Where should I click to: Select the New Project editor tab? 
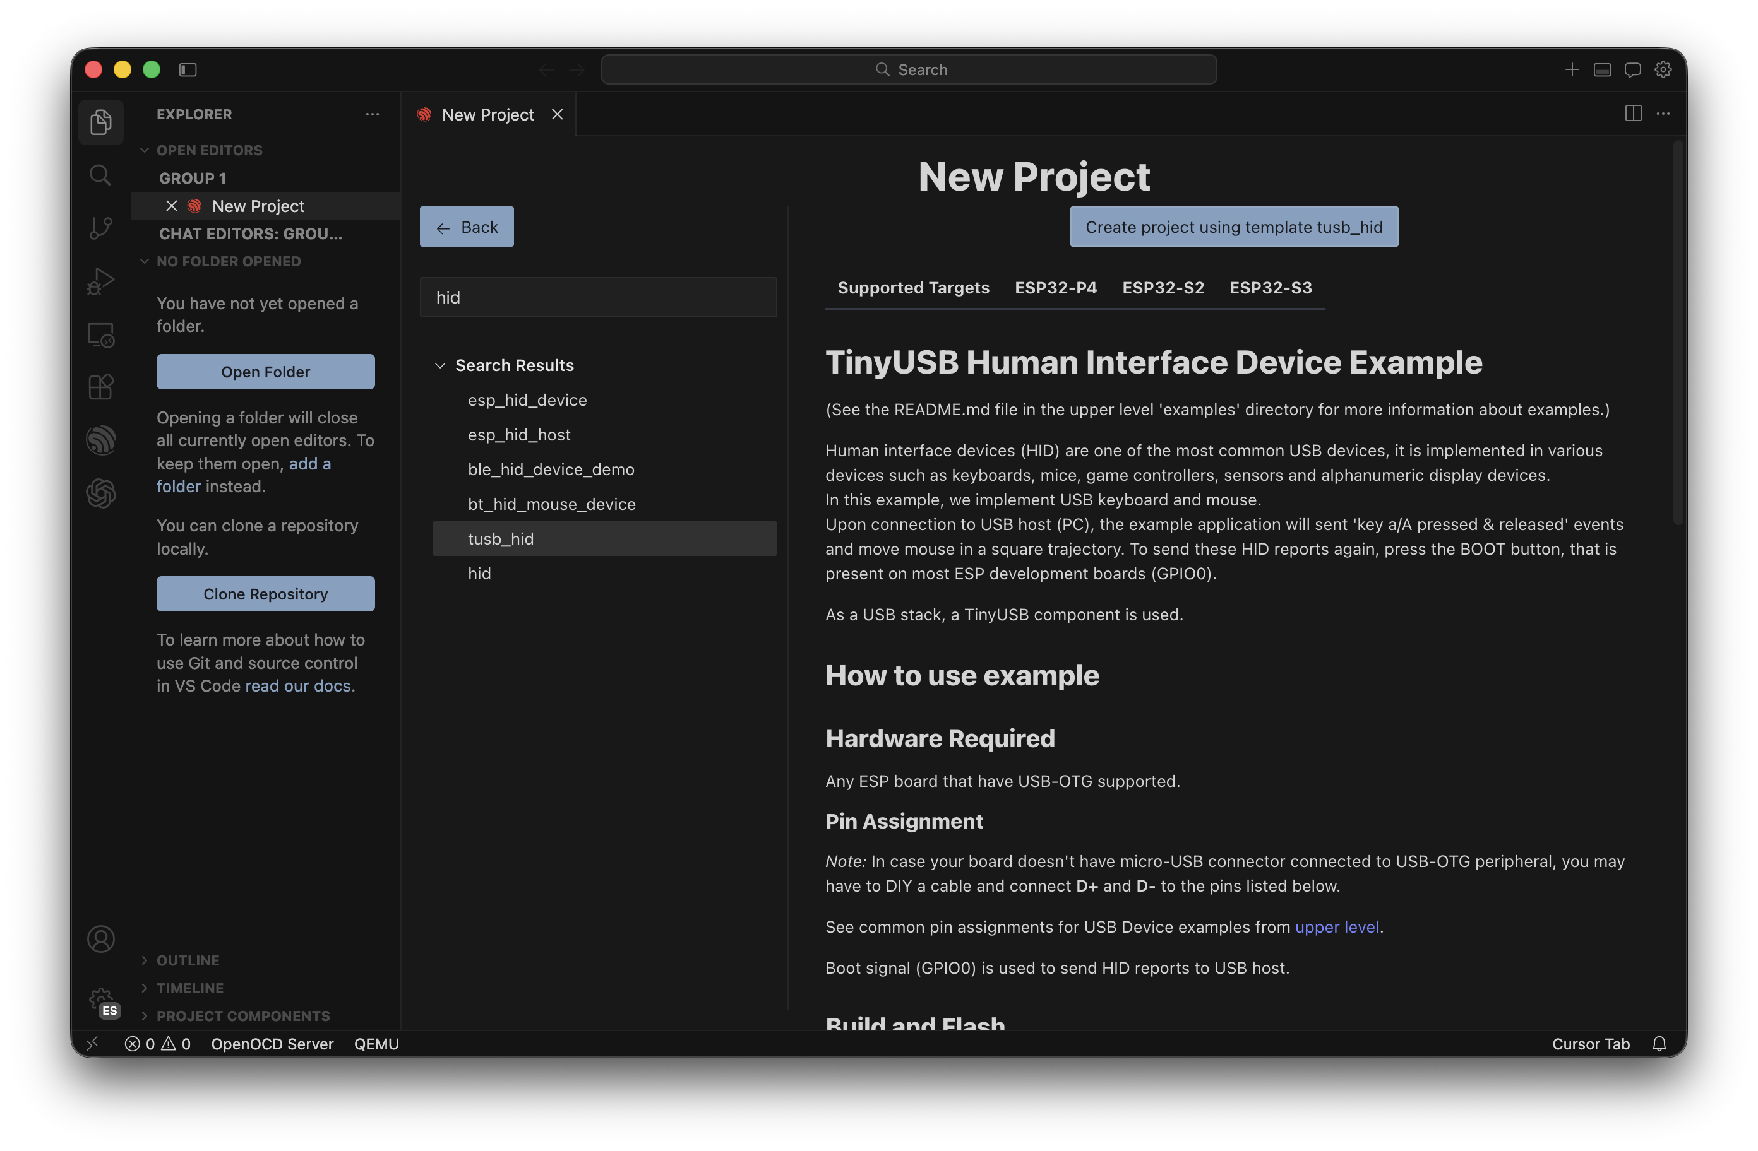(487, 114)
